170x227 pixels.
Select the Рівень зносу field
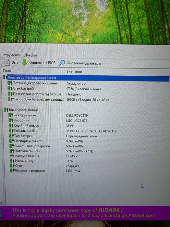[x=24, y=161]
